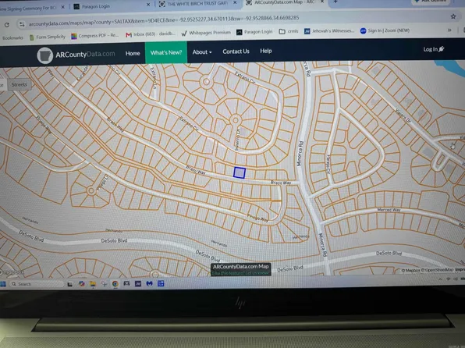Click the Windows Start button
Viewport: 465px width, 348px height.
(x=3, y=284)
